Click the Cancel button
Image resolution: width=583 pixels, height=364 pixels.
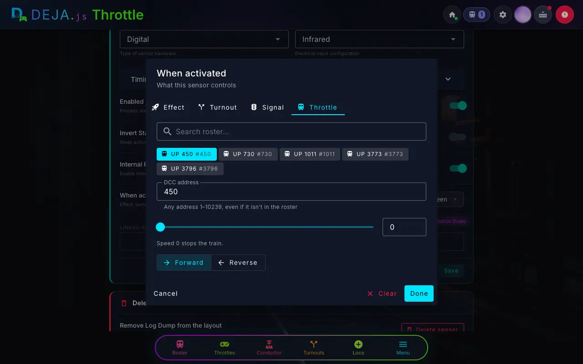[166, 293]
